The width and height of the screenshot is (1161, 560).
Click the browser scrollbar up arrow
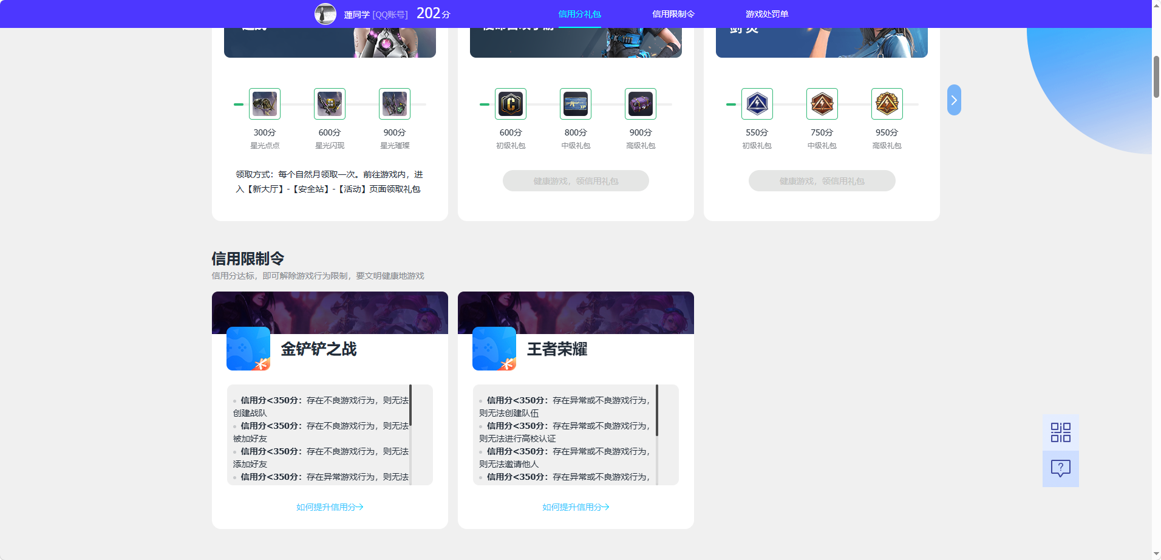coord(1156,5)
